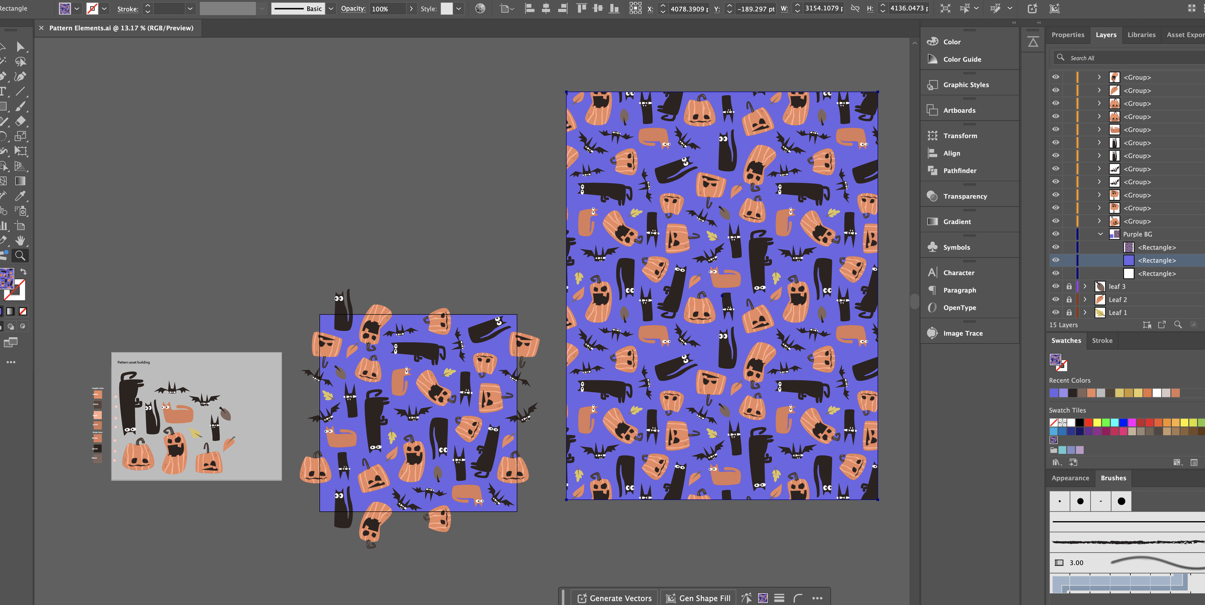This screenshot has height=605, width=1205.
Task: Collapse the Purple BG layer
Action: (x=1100, y=234)
